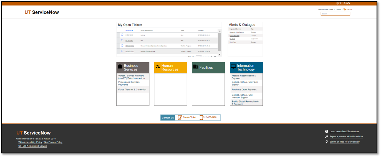Screen dimensions: 381x157
Task: Click the Logout link
Action: pyautogui.click(x=338, y=9)
